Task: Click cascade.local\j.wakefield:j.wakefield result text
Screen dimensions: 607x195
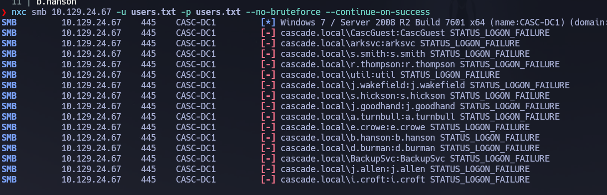Action: tap(373, 85)
